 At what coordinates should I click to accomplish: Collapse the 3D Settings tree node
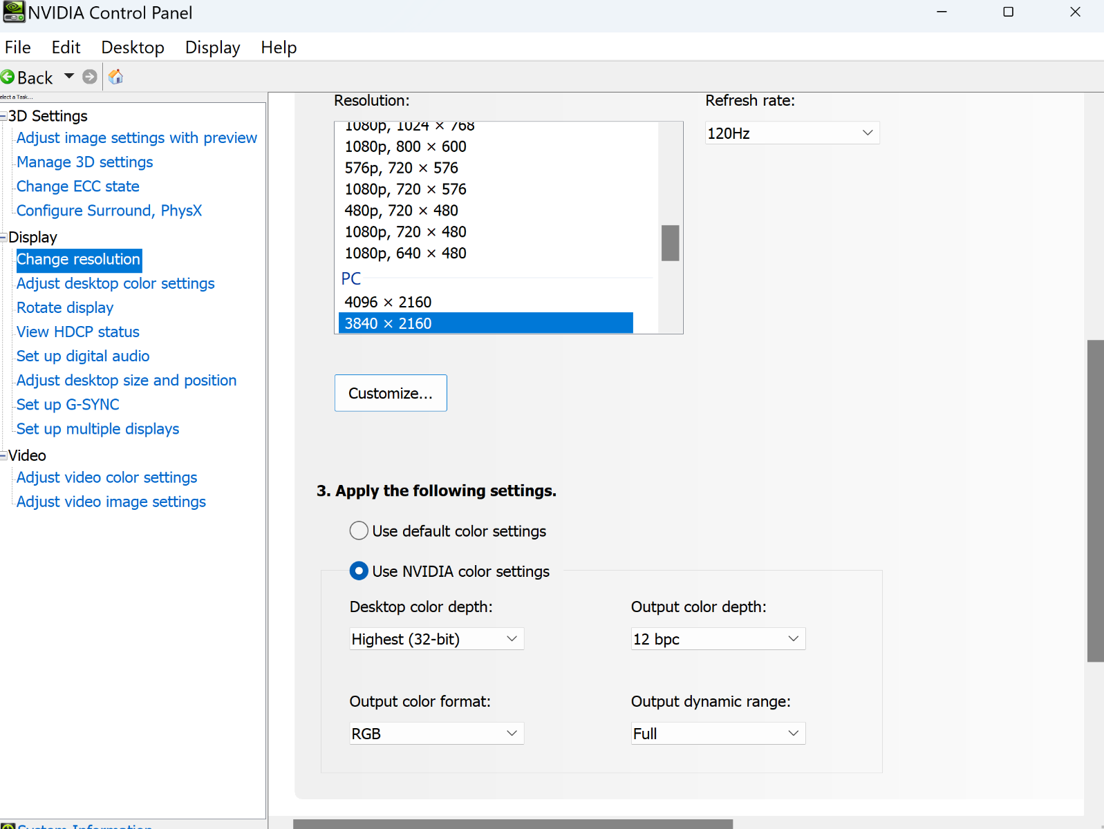tap(3, 116)
